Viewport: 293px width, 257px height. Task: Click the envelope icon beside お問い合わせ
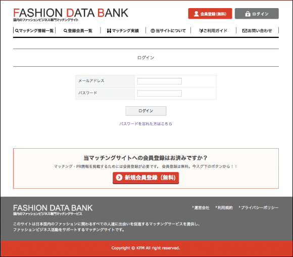(x=245, y=31)
